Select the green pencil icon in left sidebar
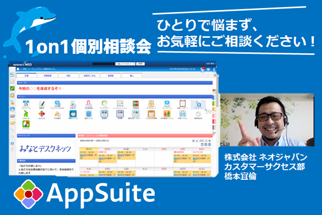322x215 pixels. coord(12,88)
